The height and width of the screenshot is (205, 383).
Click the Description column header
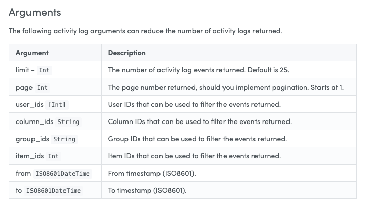(127, 53)
